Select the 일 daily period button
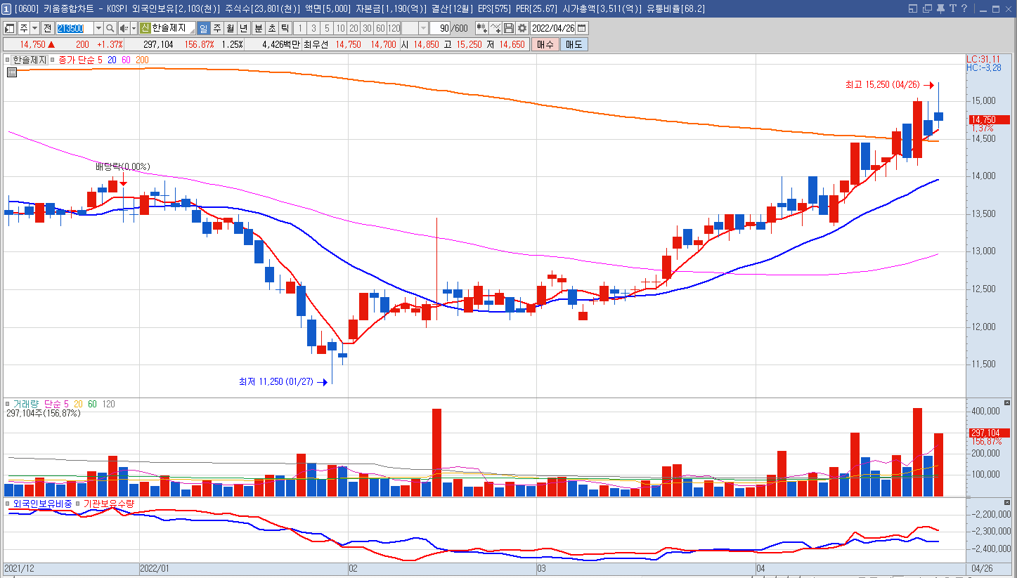The height and width of the screenshot is (578, 1017). pyautogui.click(x=203, y=28)
